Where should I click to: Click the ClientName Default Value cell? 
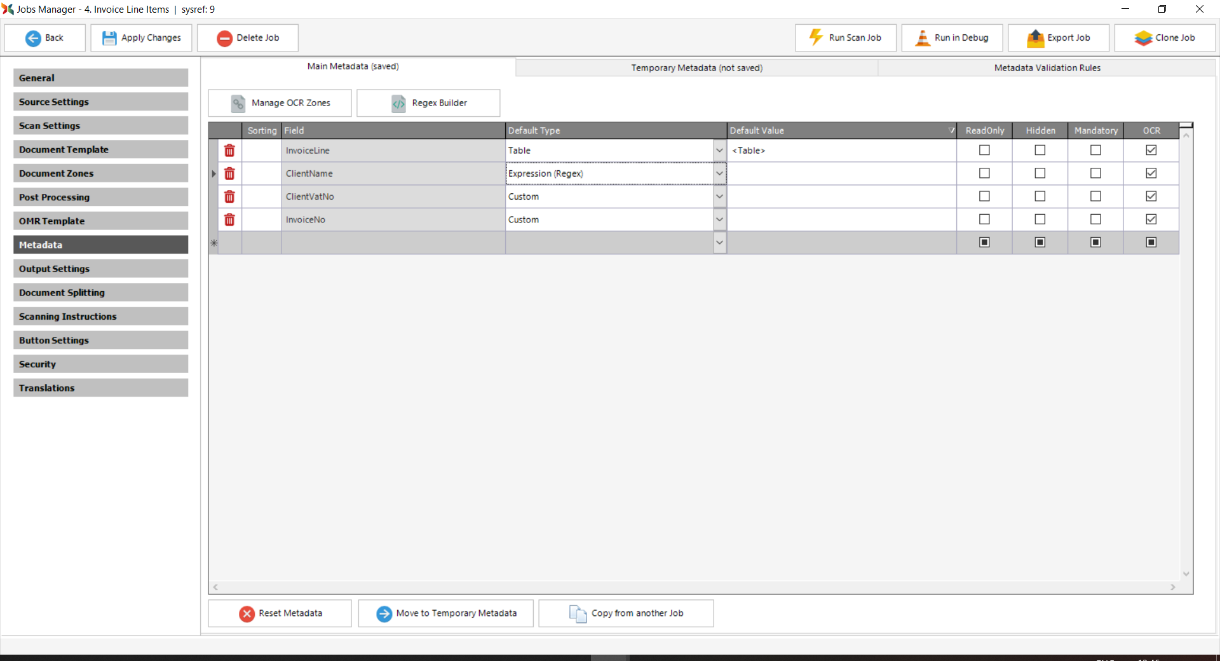coord(841,174)
